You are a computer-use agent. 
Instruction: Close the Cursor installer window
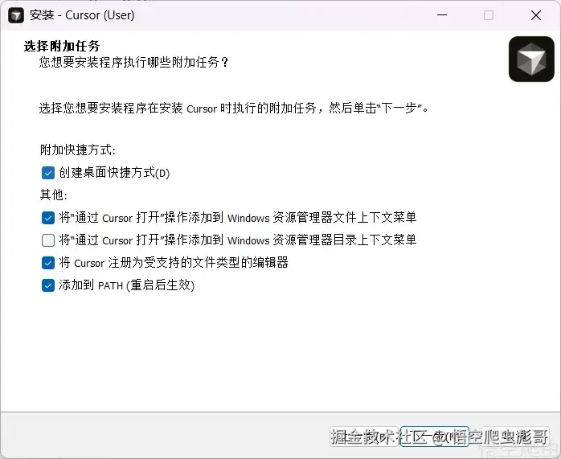[x=536, y=15]
